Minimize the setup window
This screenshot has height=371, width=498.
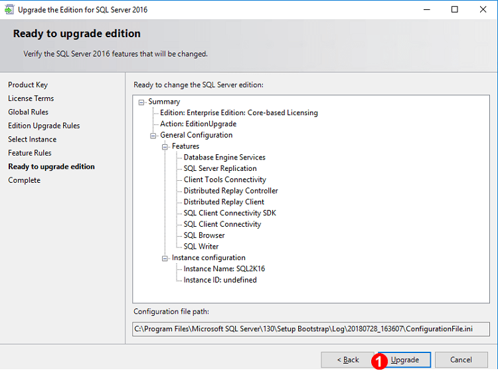(427, 9)
